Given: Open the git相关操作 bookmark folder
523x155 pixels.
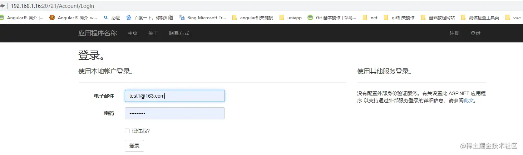Looking at the screenshot, I should point(399,17).
